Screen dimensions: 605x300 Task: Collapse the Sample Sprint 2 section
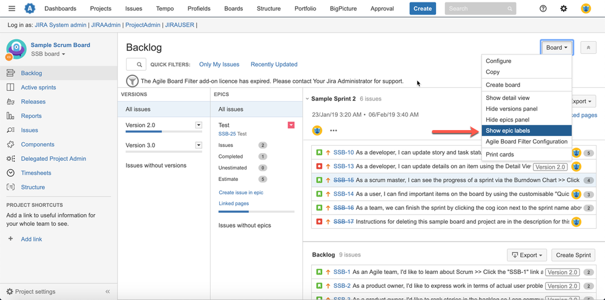point(307,99)
